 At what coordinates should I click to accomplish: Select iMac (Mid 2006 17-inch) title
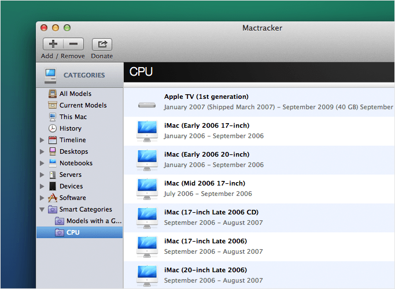205,184
